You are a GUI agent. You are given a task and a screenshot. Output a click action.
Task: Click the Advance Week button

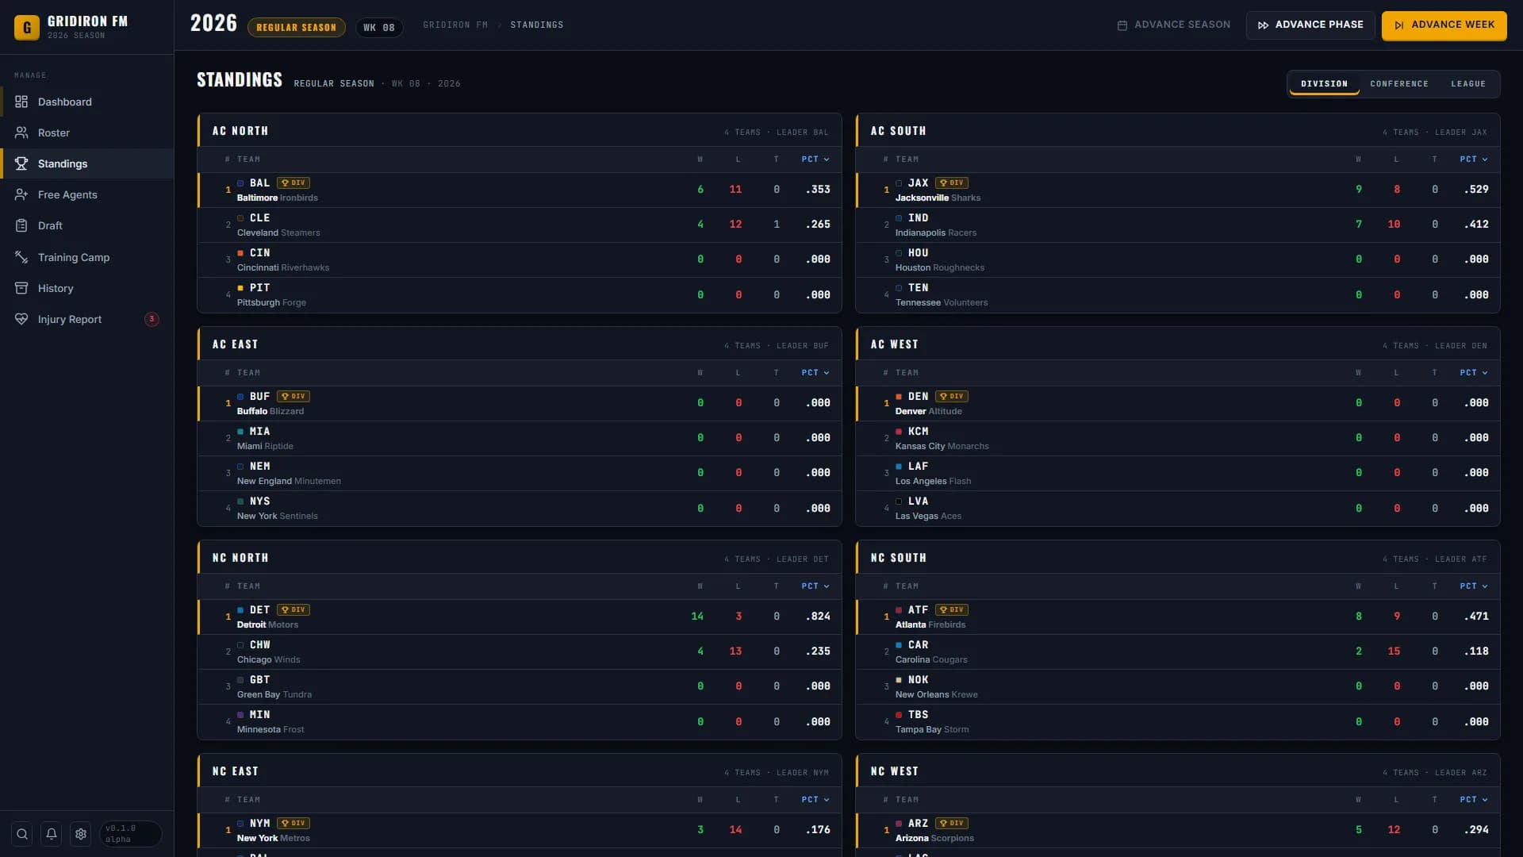click(x=1444, y=25)
